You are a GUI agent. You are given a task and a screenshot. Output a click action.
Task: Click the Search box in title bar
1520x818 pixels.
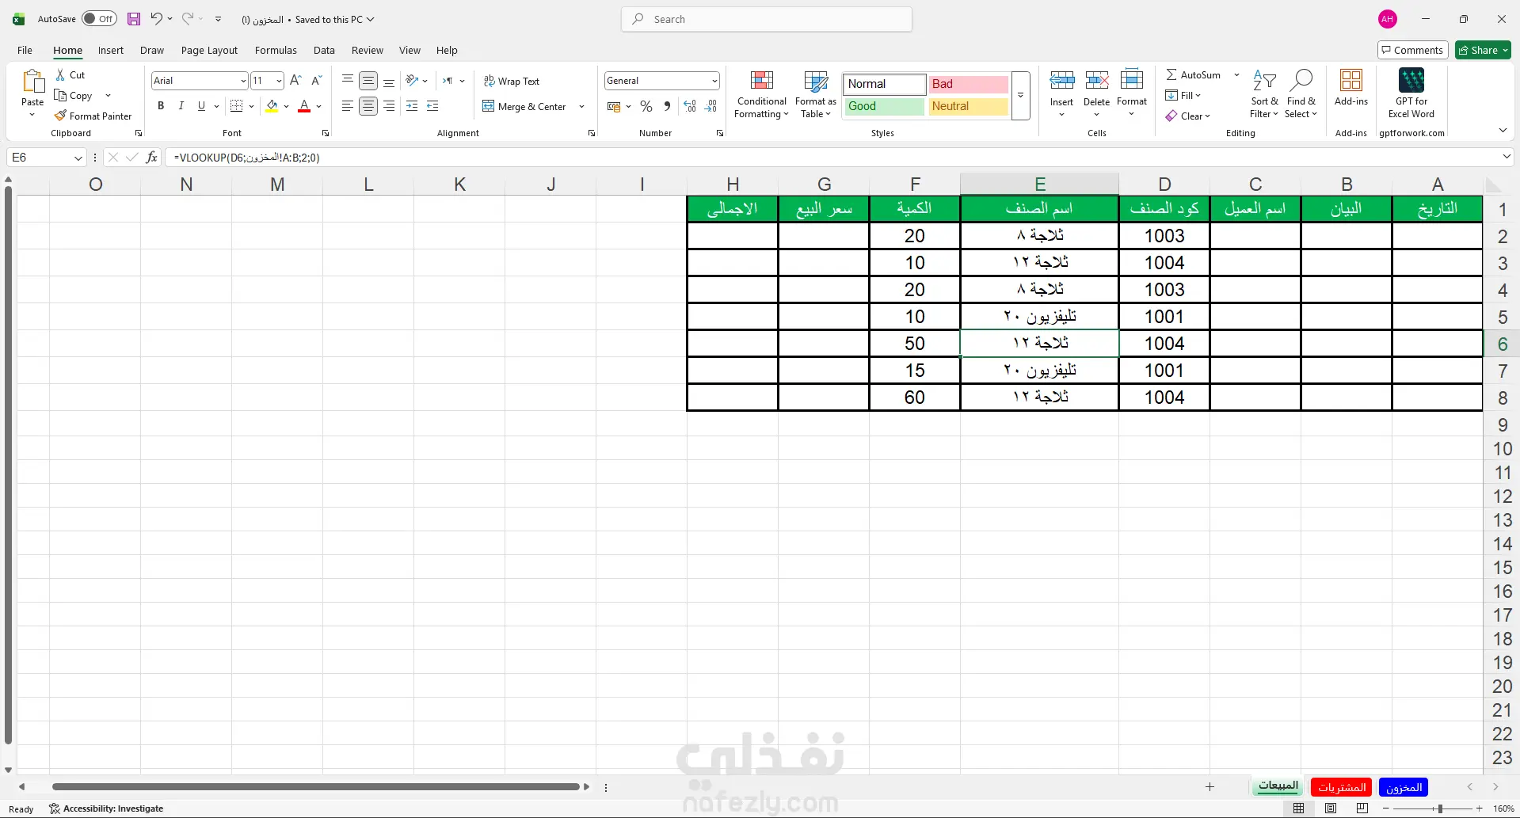[x=767, y=19]
